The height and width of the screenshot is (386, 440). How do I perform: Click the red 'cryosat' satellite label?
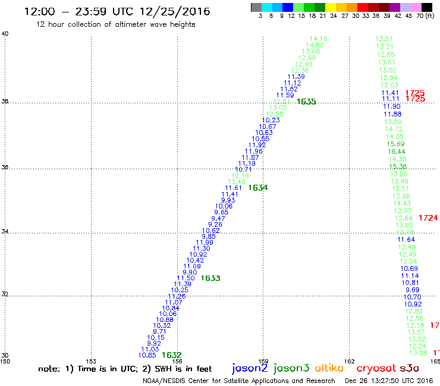click(376, 368)
